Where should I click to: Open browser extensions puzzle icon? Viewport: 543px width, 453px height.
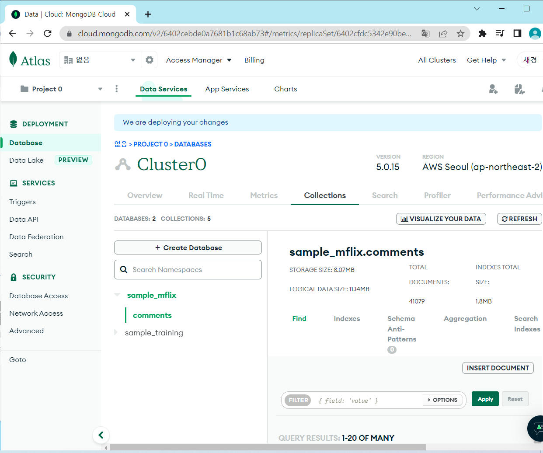tap(482, 34)
